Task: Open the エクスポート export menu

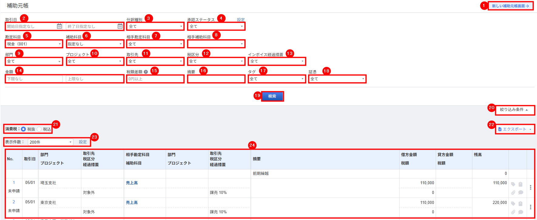Action: tap(515, 129)
